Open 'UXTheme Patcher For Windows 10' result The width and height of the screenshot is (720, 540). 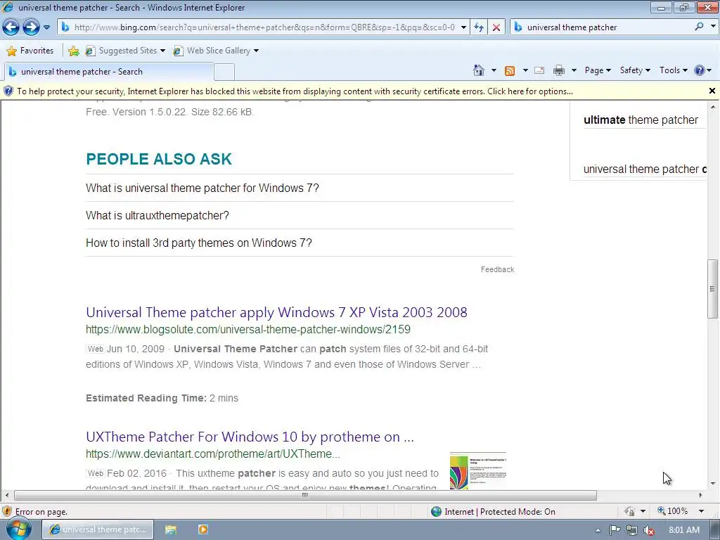250,437
